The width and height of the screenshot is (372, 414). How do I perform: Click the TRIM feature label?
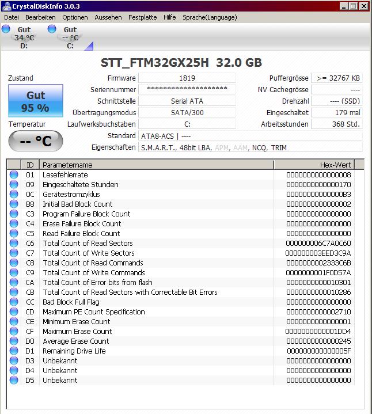coord(279,148)
